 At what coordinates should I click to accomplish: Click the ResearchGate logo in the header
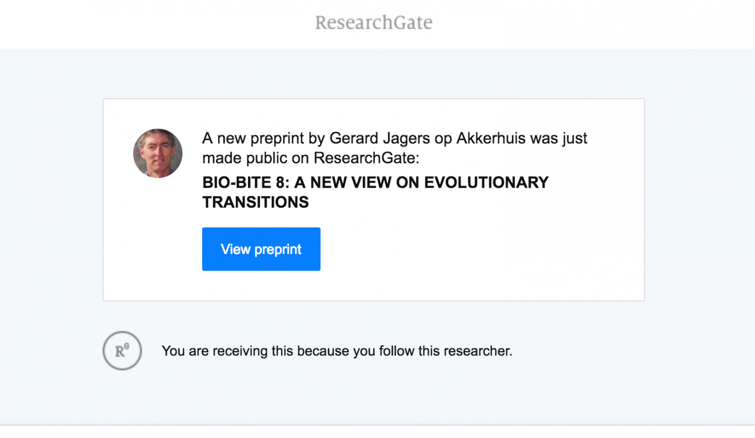click(374, 22)
